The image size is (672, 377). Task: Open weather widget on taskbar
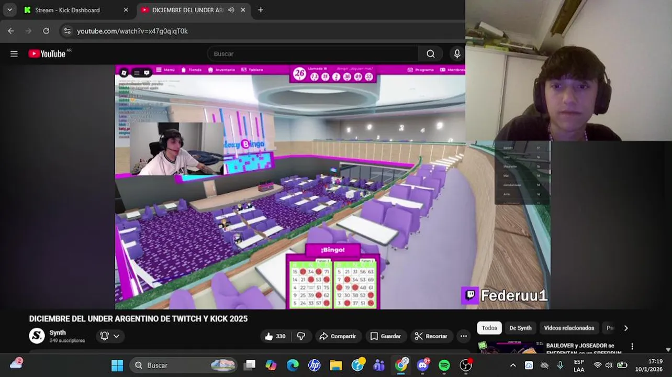(16, 363)
